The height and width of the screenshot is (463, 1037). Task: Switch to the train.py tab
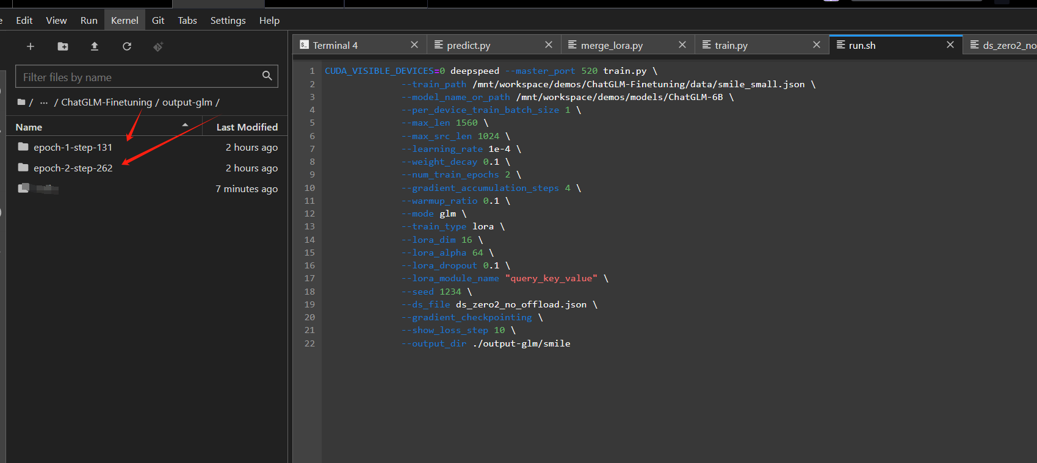click(761, 45)
